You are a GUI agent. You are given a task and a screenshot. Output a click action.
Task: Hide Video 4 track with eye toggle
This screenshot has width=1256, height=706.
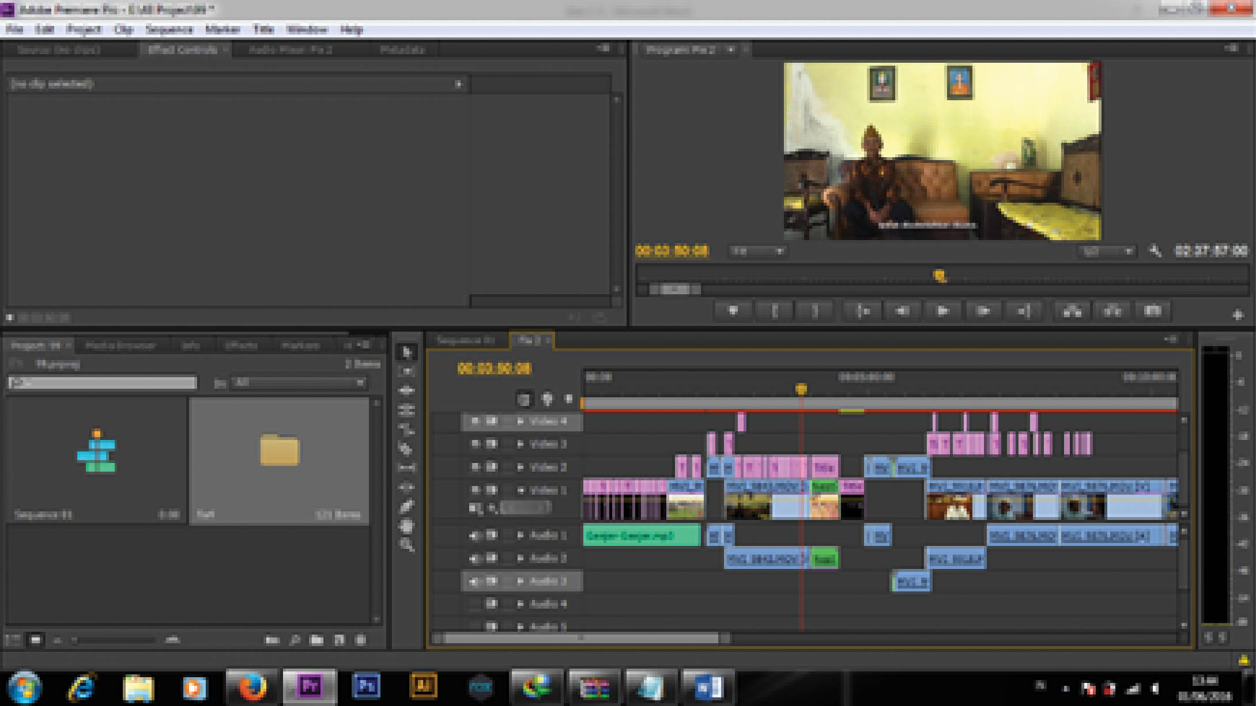pyautogui.click(x=475, y=422)
